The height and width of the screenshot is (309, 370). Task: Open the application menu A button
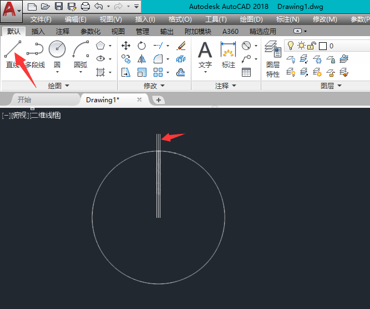click(11, 11)
